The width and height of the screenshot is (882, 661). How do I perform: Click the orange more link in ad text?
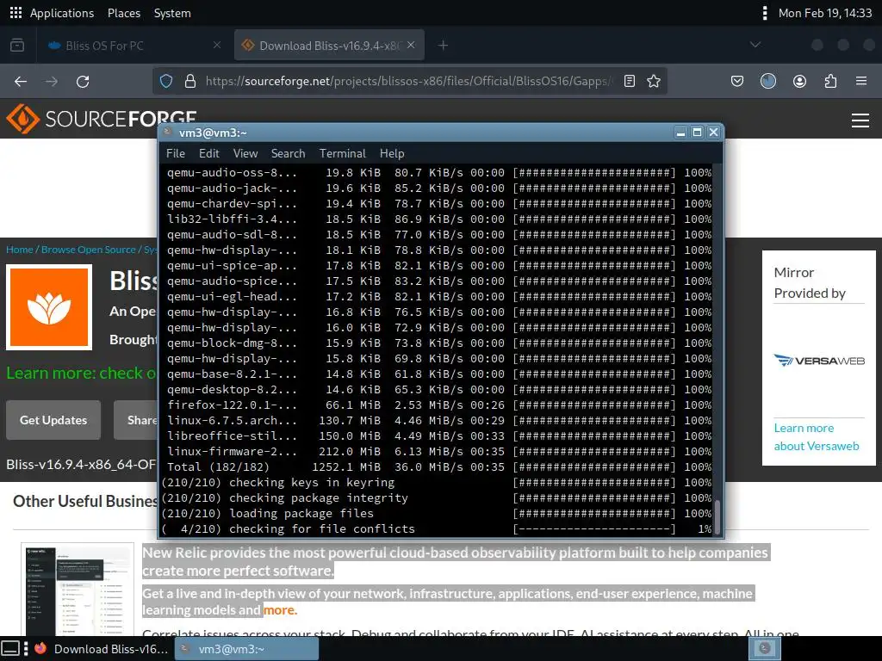click(x=280, y=610)
